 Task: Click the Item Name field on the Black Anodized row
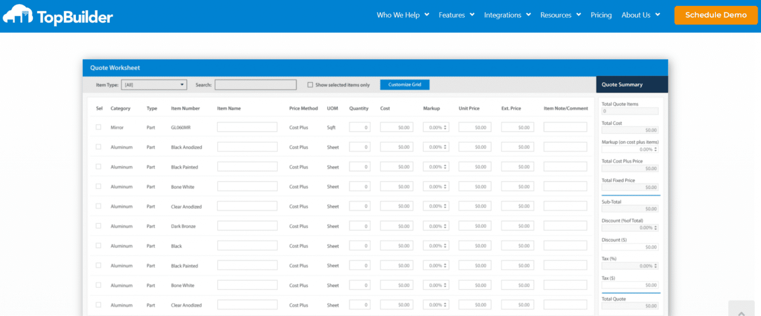tap(247, 147)
